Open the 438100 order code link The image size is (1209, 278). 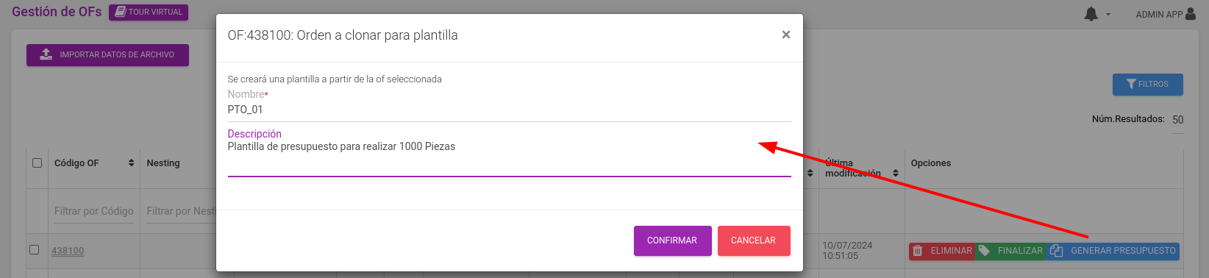(68, 251)
